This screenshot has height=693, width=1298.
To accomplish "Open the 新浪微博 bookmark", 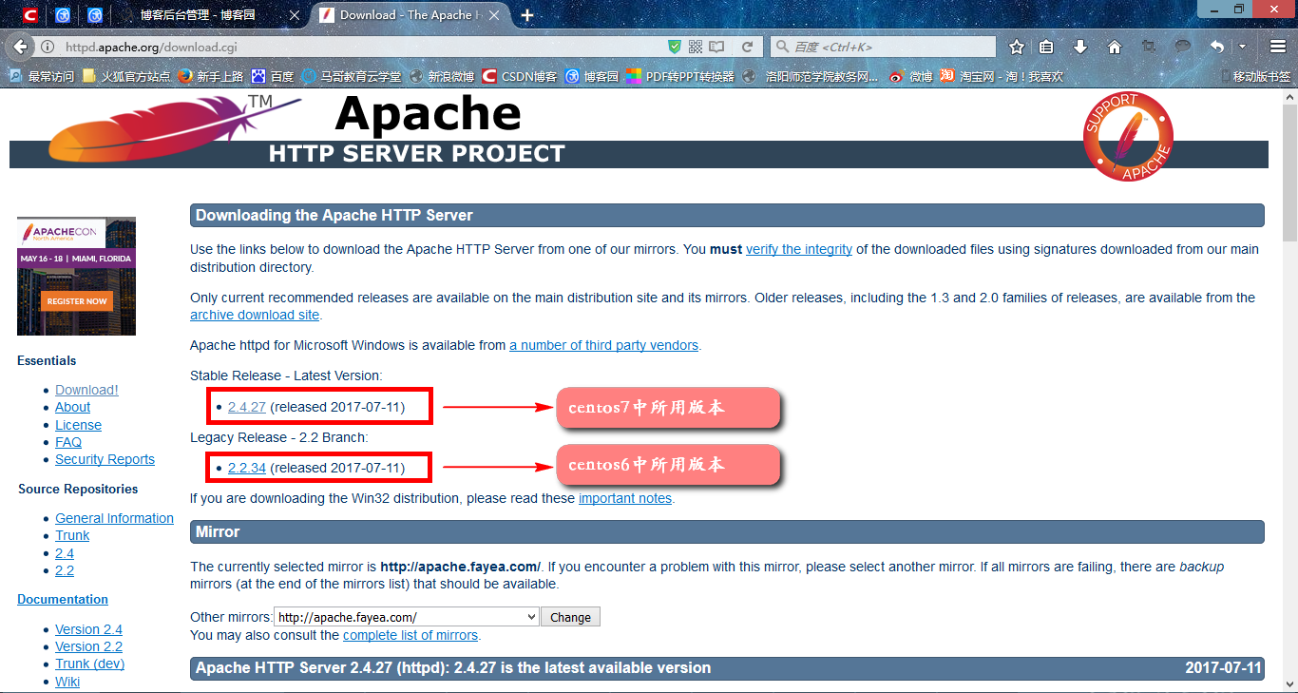I will point(441,76).
